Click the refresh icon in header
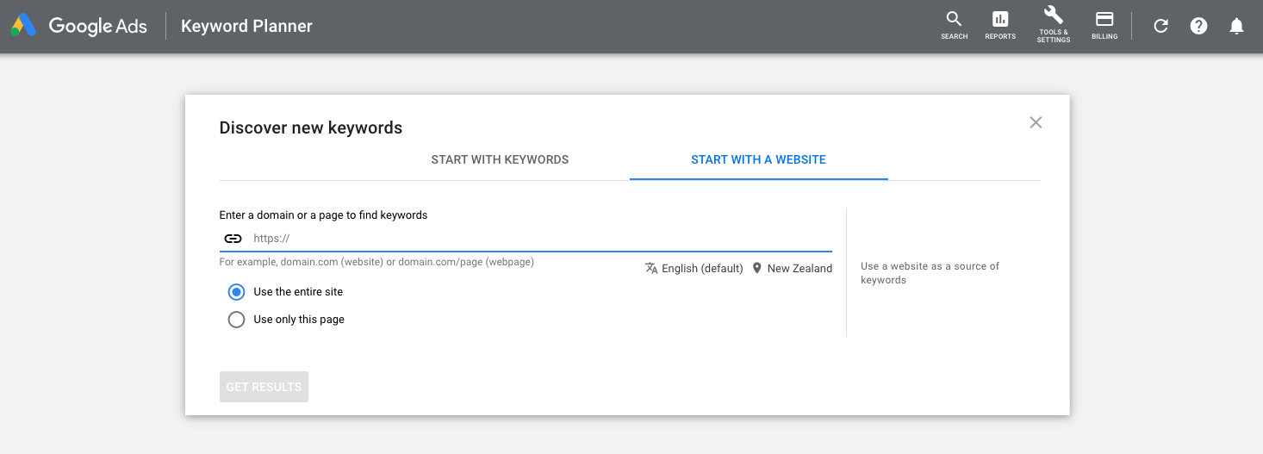This screenshot has width=1263, height=454. [x=1160, y=26]
